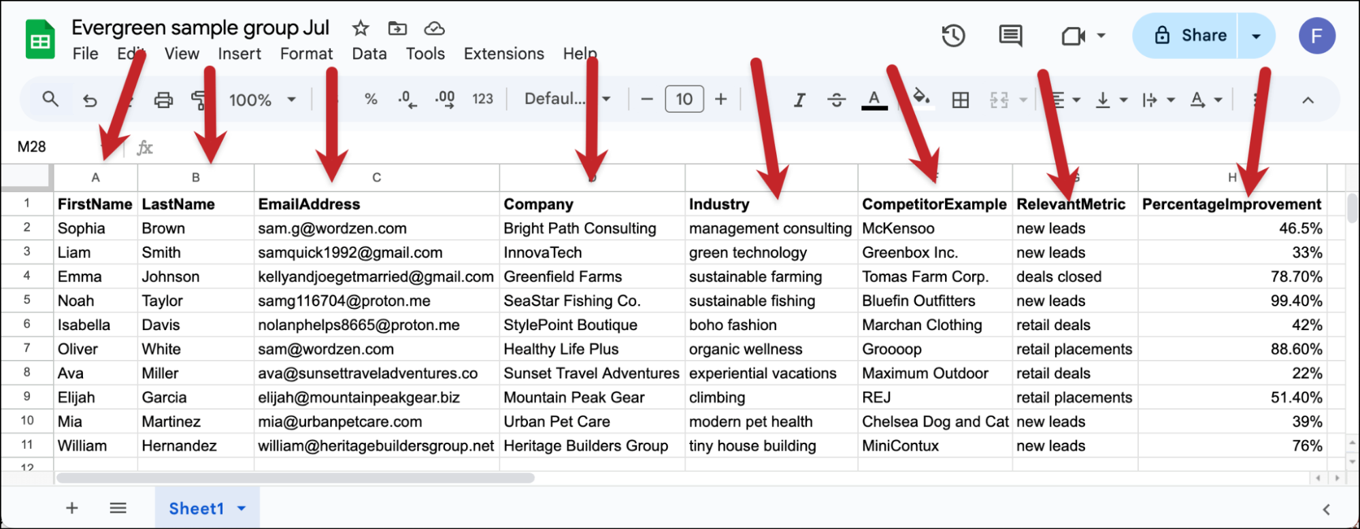The height and width of the screenshot is (529, 1360).
Task: Rename the document title Evergreen sample group Jul
Action: pyautogui.click(x=201, y=28)
